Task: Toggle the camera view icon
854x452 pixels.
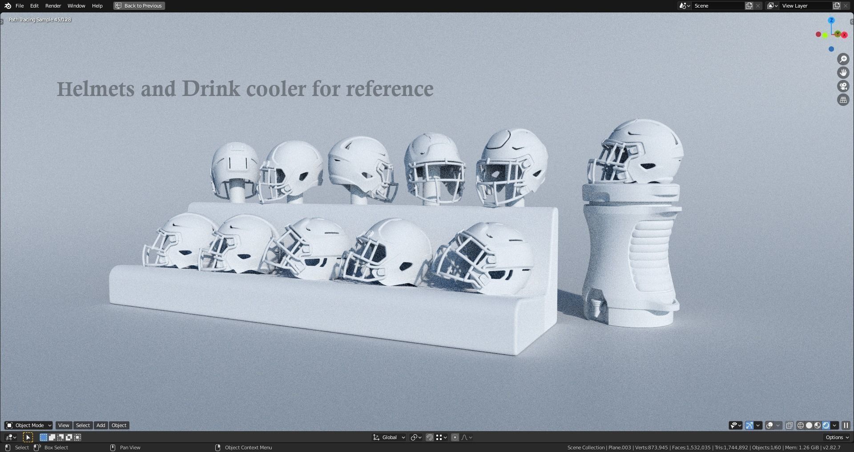Action: [843, 86]
